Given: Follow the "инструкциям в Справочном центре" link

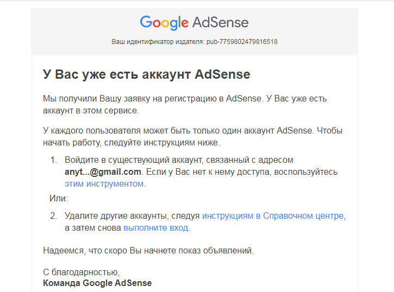Looking at the screenshot, I should click(x=273, y=215).
